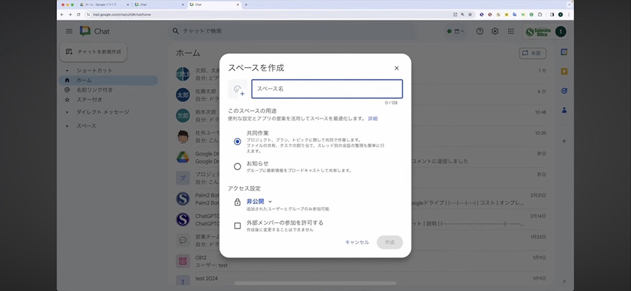
Task: Click the 詳細 link
Action: [373, 119]
